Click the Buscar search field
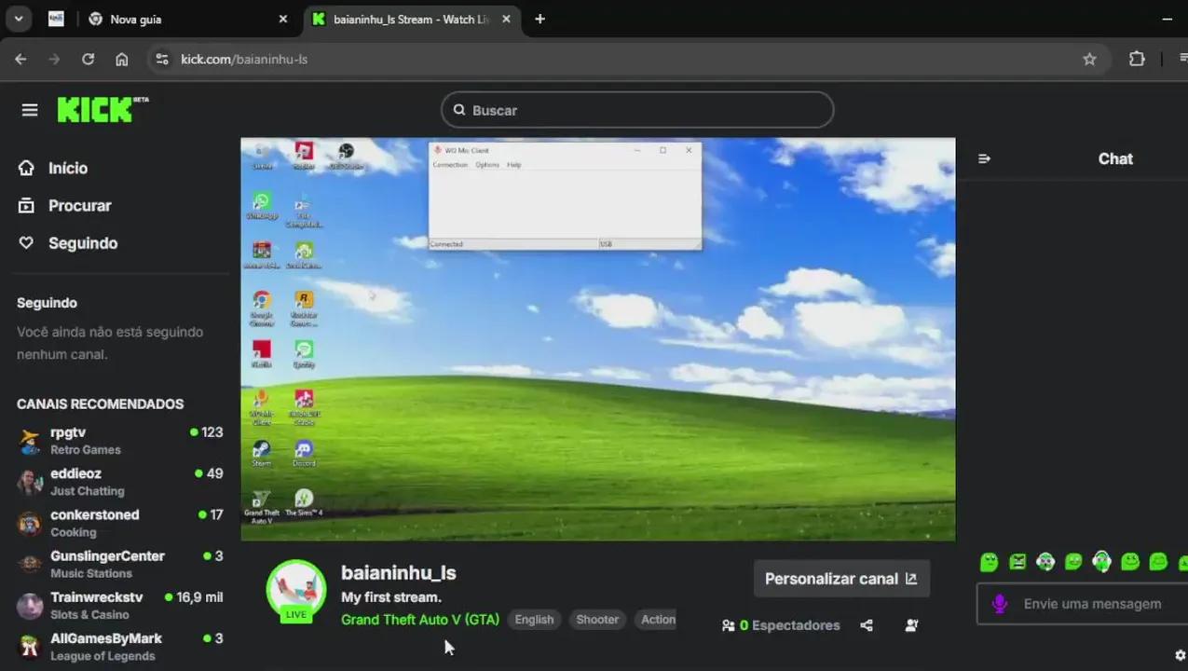Screen dimensions: 1188x671 637,110
